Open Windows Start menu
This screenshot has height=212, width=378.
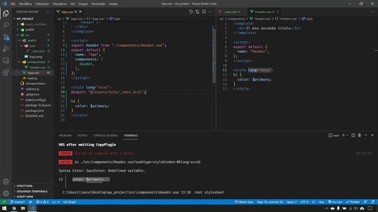click(x=4, y=208)
